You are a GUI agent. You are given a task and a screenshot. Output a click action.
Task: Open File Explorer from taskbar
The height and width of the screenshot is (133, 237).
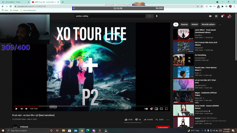point(63,130)
